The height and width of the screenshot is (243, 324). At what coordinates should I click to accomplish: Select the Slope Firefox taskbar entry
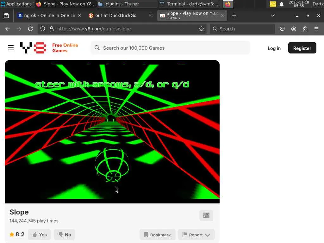coord(66,4)
